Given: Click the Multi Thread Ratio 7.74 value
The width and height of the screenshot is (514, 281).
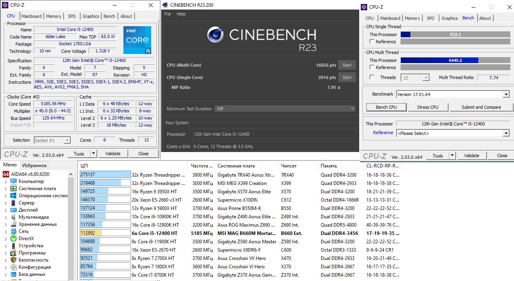Looking at the screenshot, I should [494, 78].
